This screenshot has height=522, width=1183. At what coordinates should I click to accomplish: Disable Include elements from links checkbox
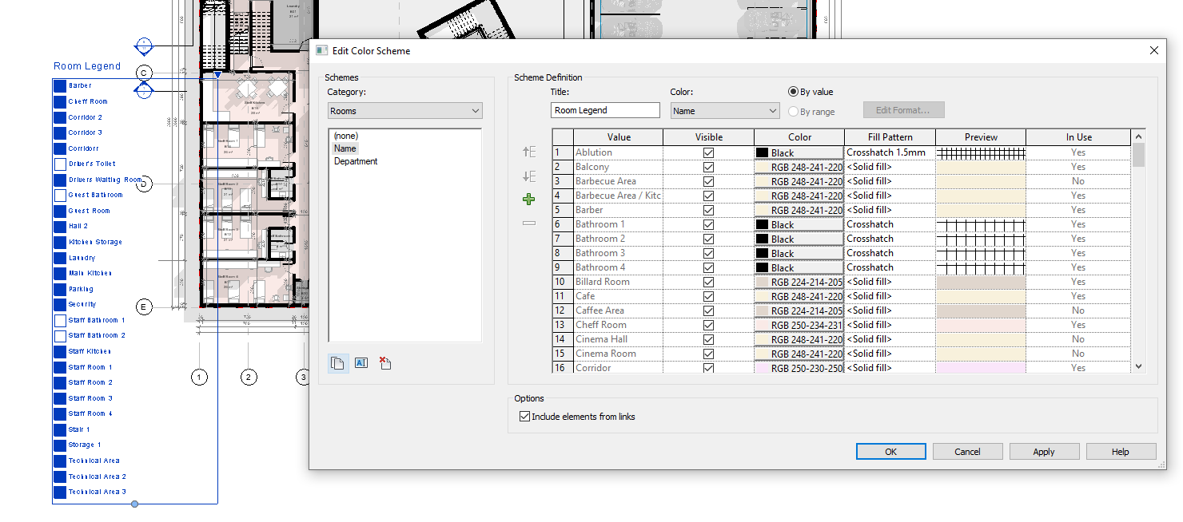(x=524, y=417)
